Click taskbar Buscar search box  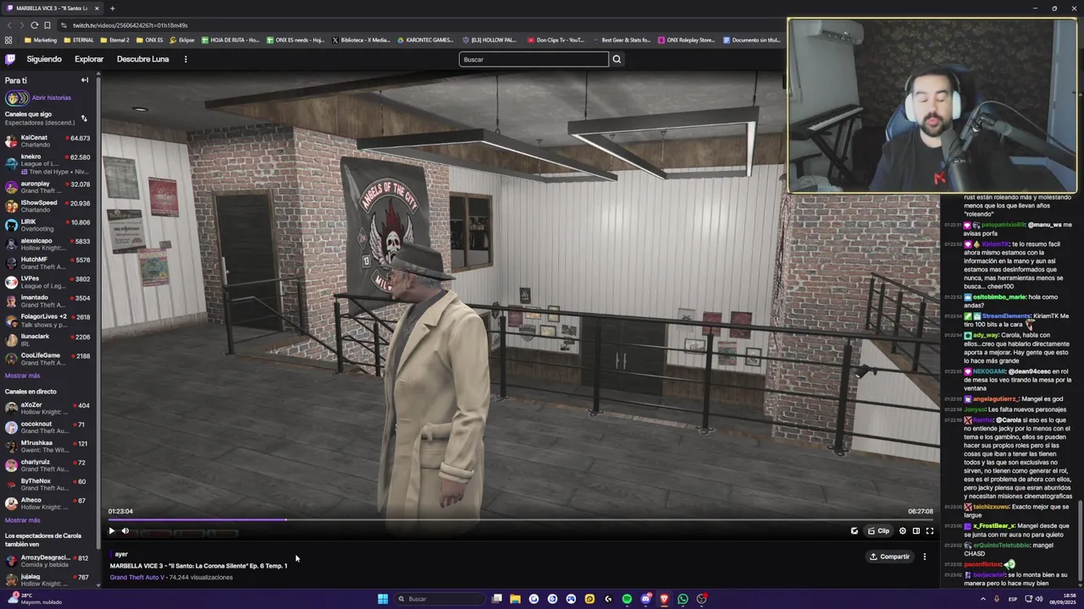coord(439,599)
